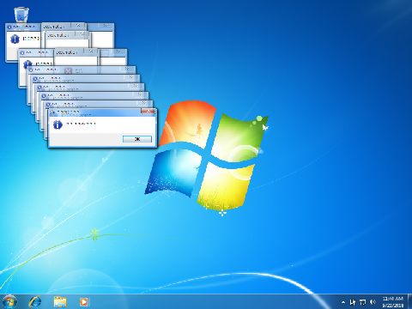This screenshot has height=309, width=412.
Task: Close the frontmost dialog with its red X button
Action: [148, 111]
